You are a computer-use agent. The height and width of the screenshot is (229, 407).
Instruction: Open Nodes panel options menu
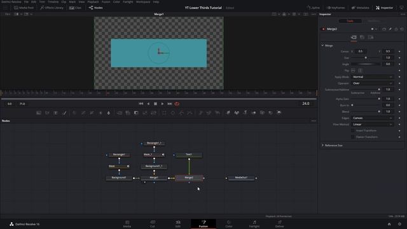pos(314,121)
